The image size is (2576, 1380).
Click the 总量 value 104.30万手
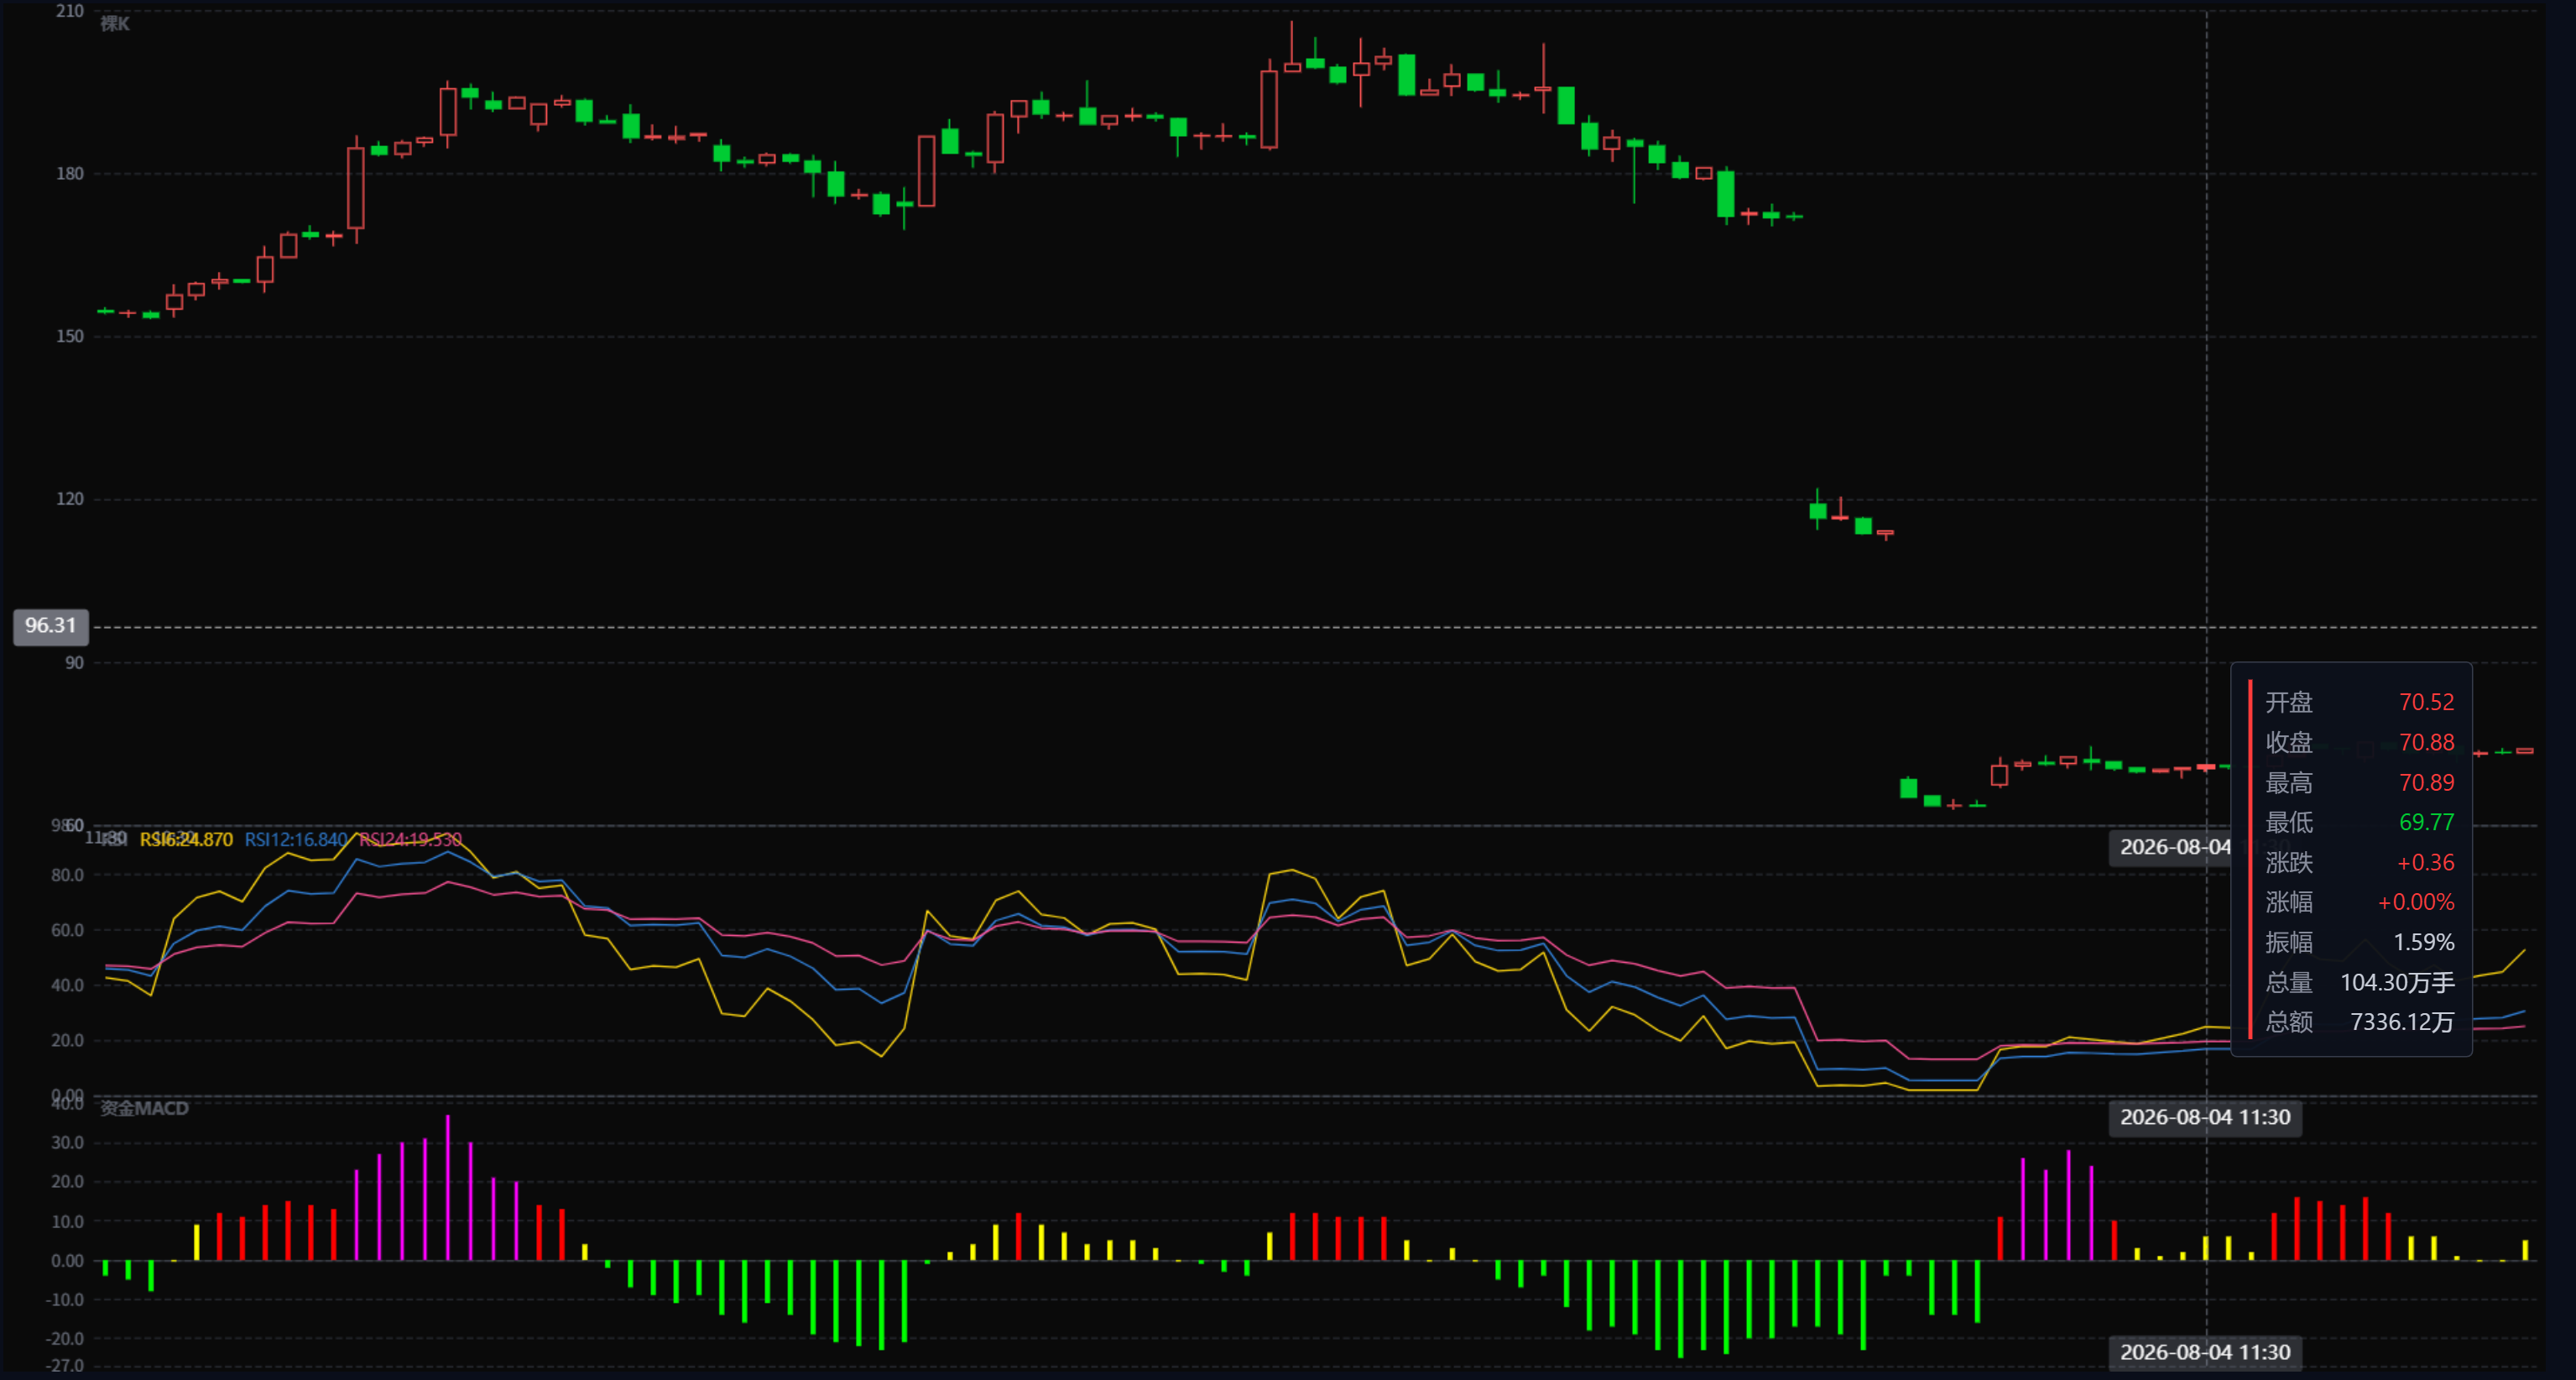tap(2397, 983)
